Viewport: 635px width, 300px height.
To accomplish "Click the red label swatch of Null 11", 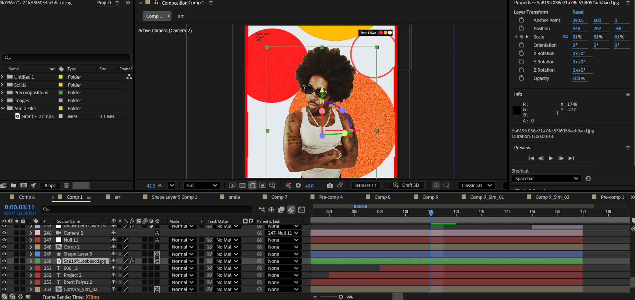I will tap(38, 240).
